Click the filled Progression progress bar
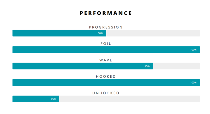This screenshot has height=114, width=210. [x=59, y=33]
